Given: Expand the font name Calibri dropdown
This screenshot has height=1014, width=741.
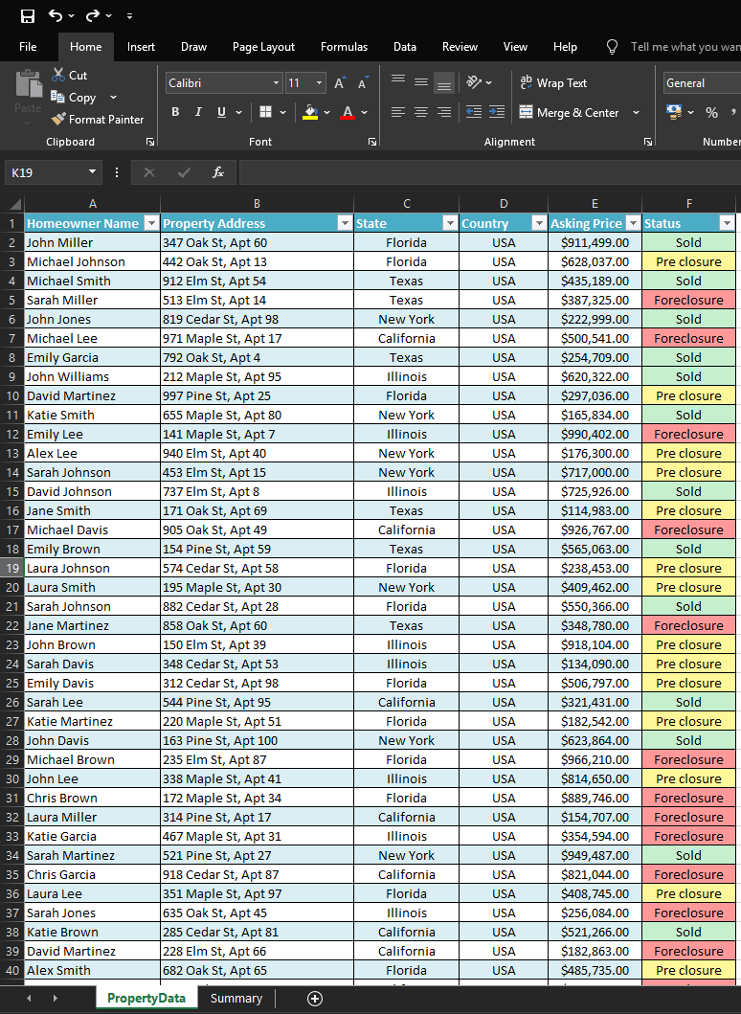Looking at the screenshot, I should 276,83.
